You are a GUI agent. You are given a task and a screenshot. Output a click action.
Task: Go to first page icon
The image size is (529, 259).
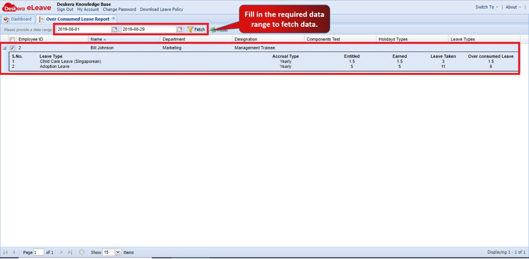tap(5, 252)
